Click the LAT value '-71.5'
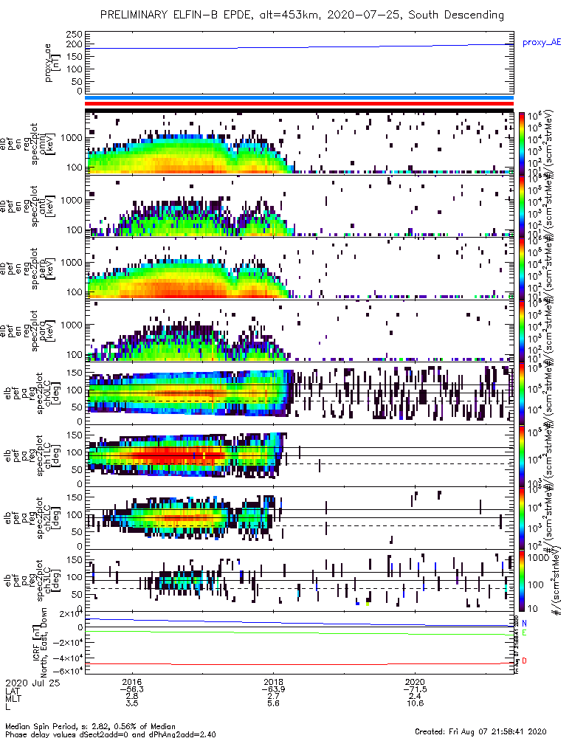Viewport: 572px width, 738px height. coord(415,689)
